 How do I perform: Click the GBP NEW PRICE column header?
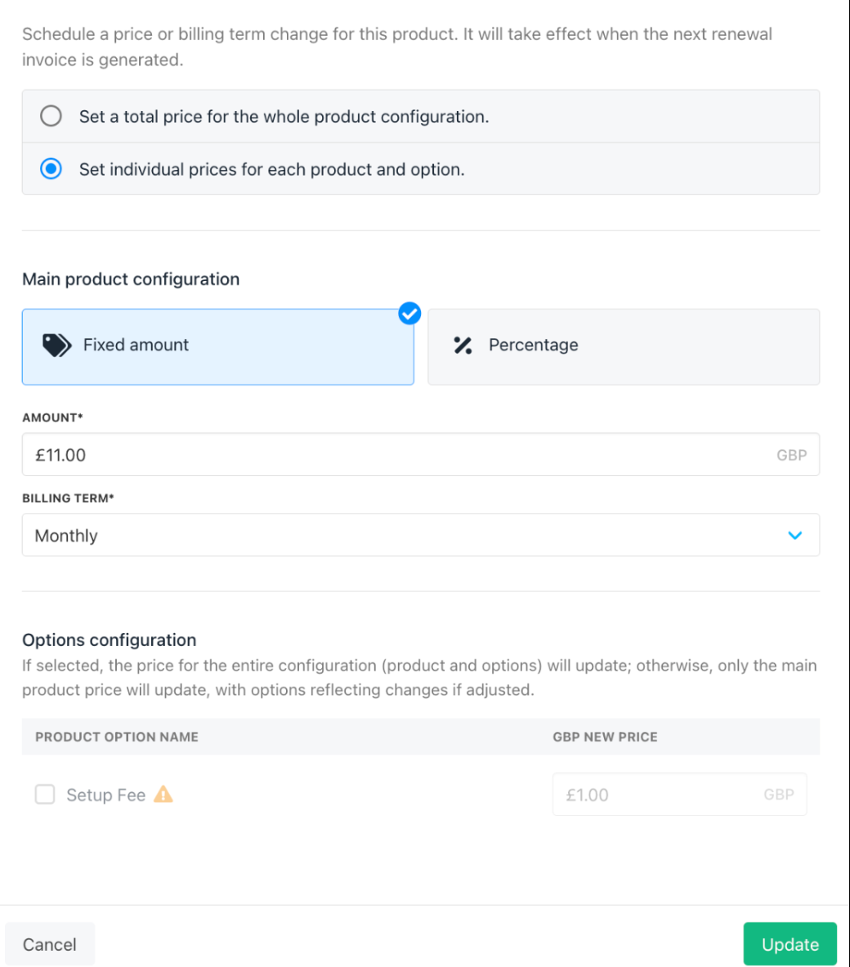605,737
